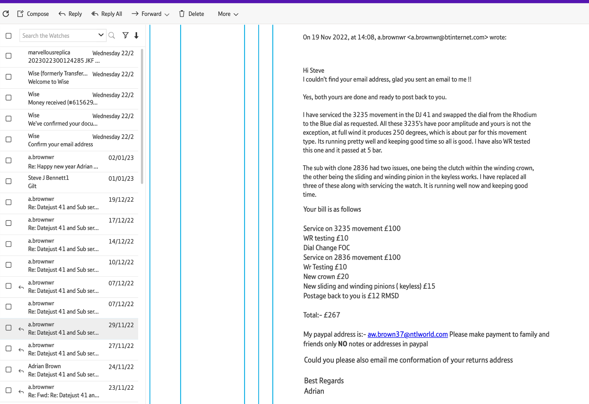
Task: Tick checkbox for Wise Money received message
Action: point(9,98)
